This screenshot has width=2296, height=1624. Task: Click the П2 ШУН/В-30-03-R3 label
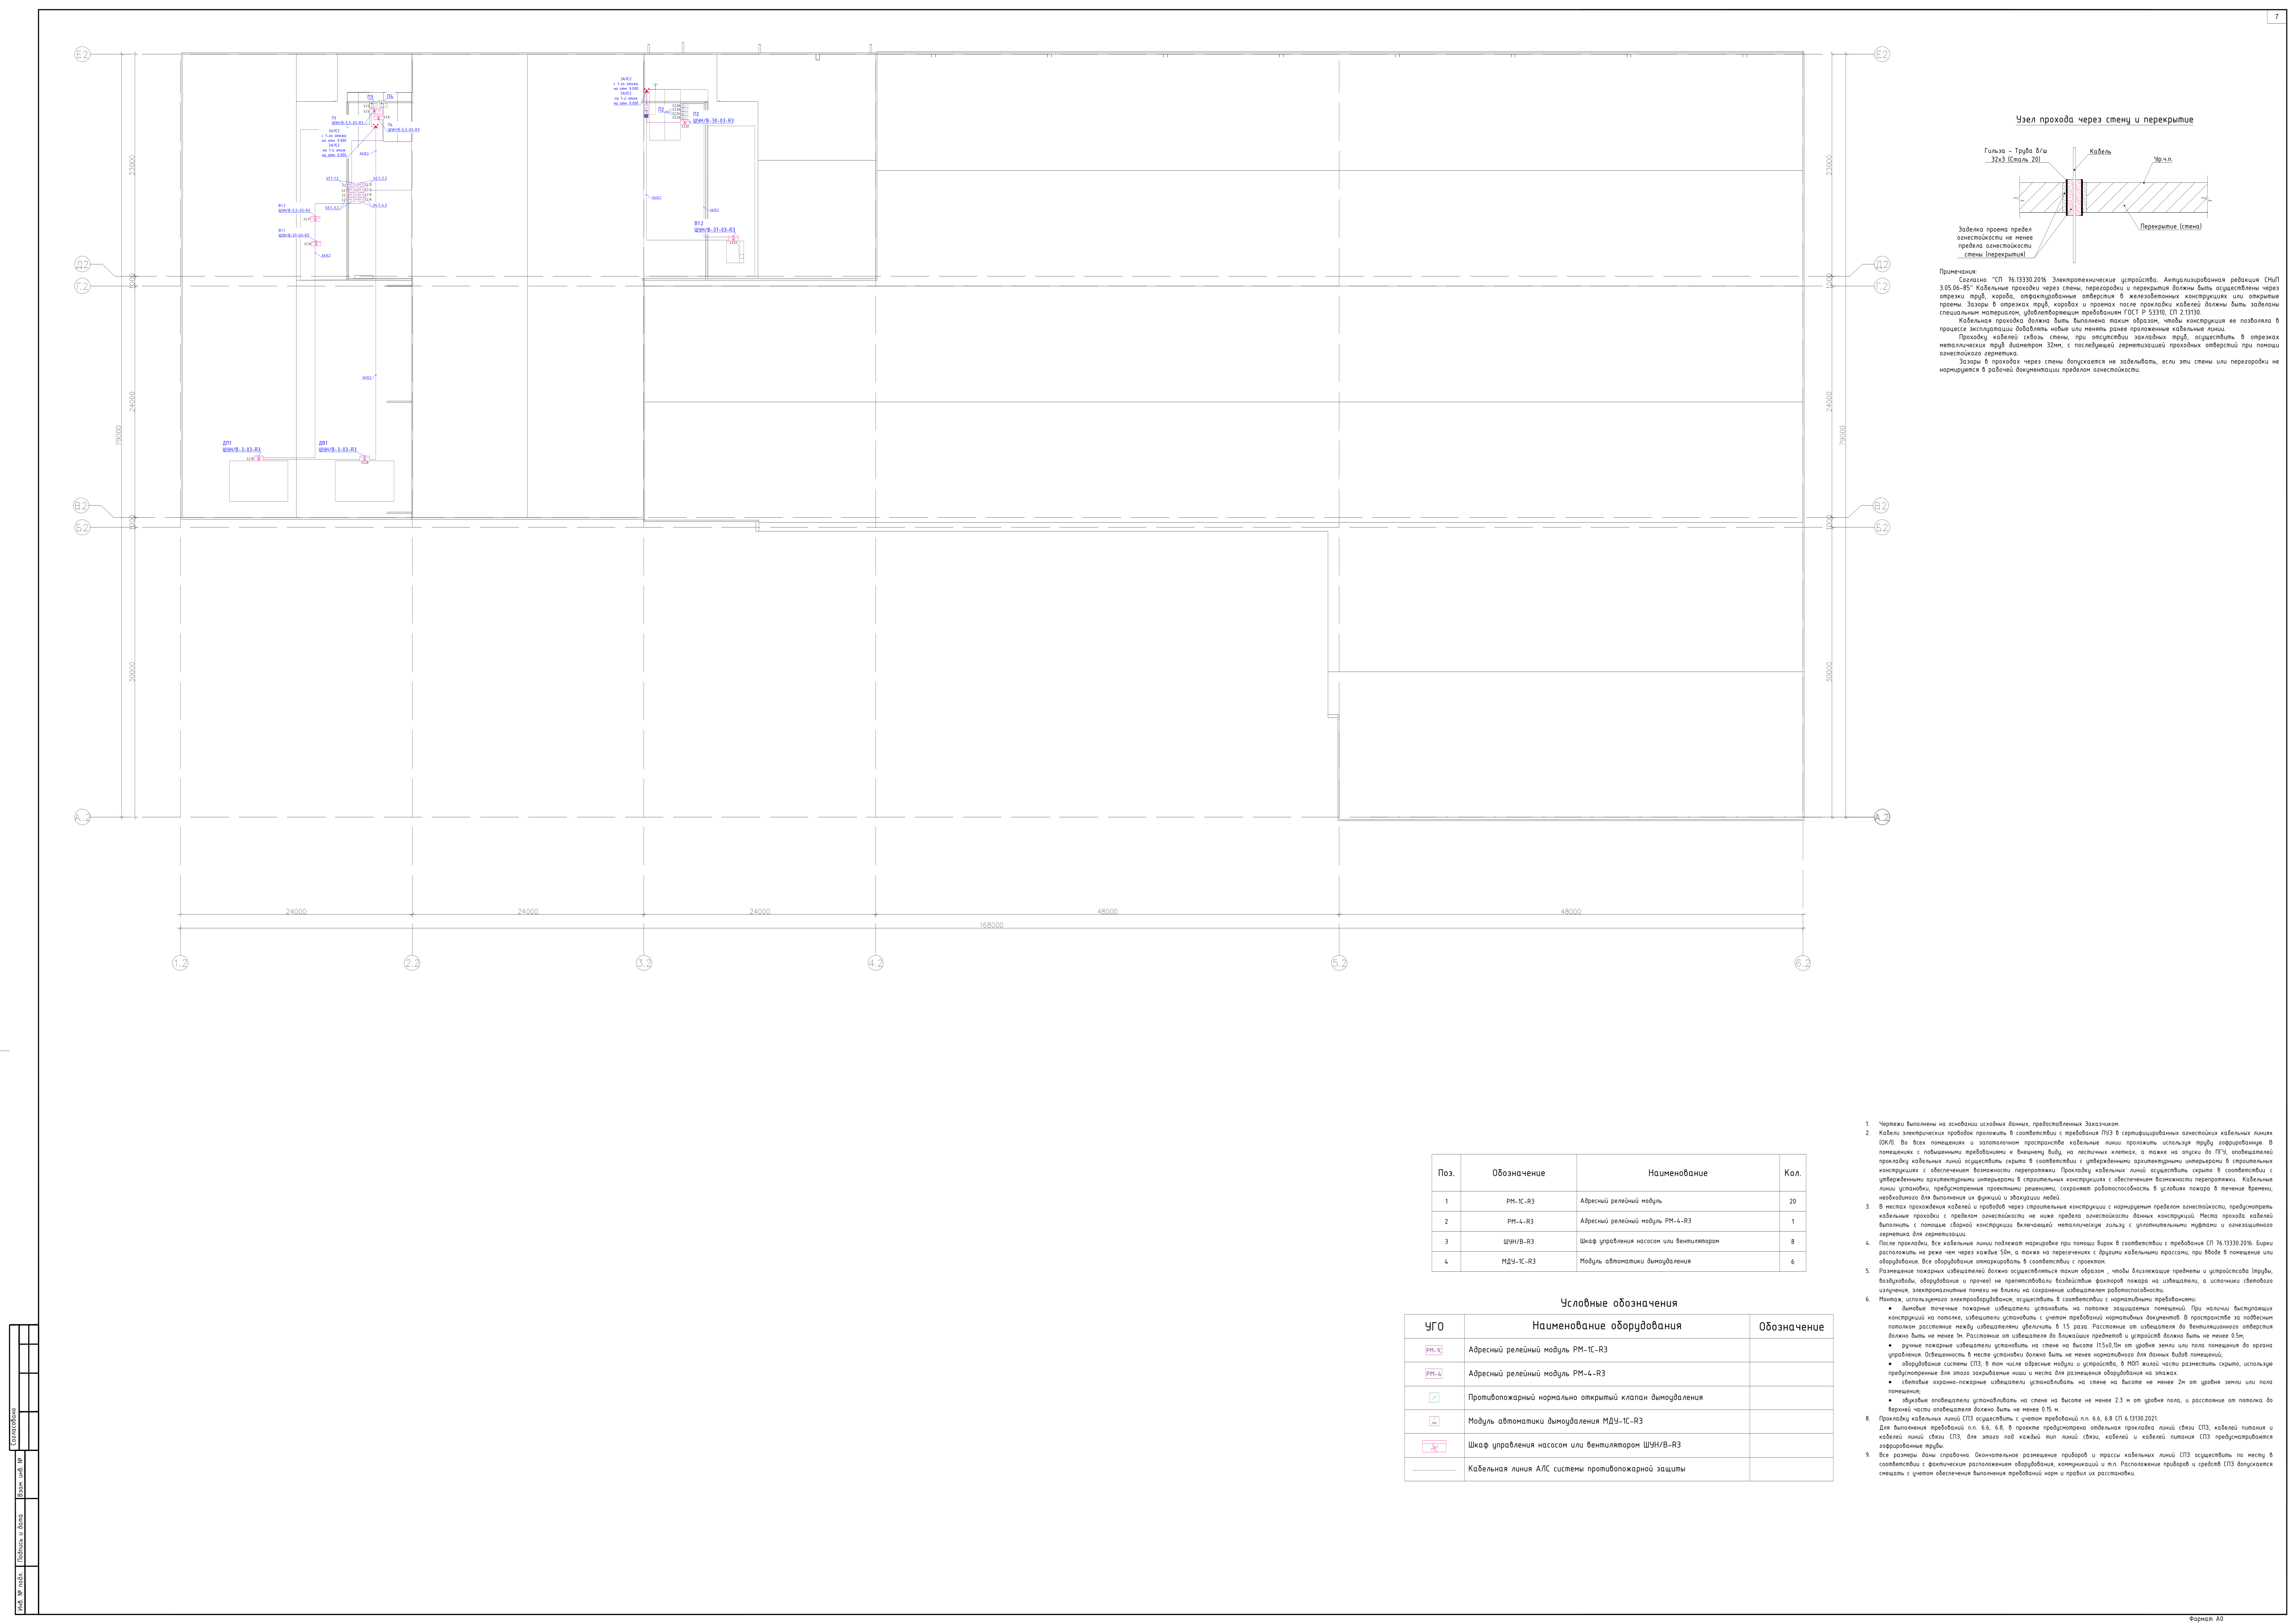(x=713, y=120)
